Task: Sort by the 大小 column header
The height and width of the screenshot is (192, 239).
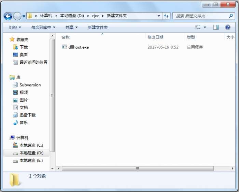Action: 230,37
